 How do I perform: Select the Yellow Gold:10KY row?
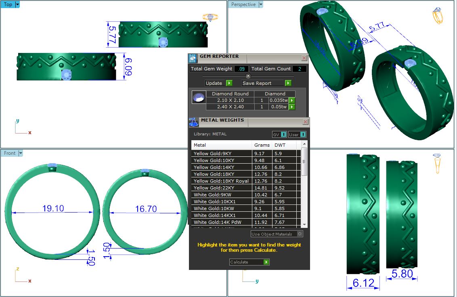click(x=246, y=160)
